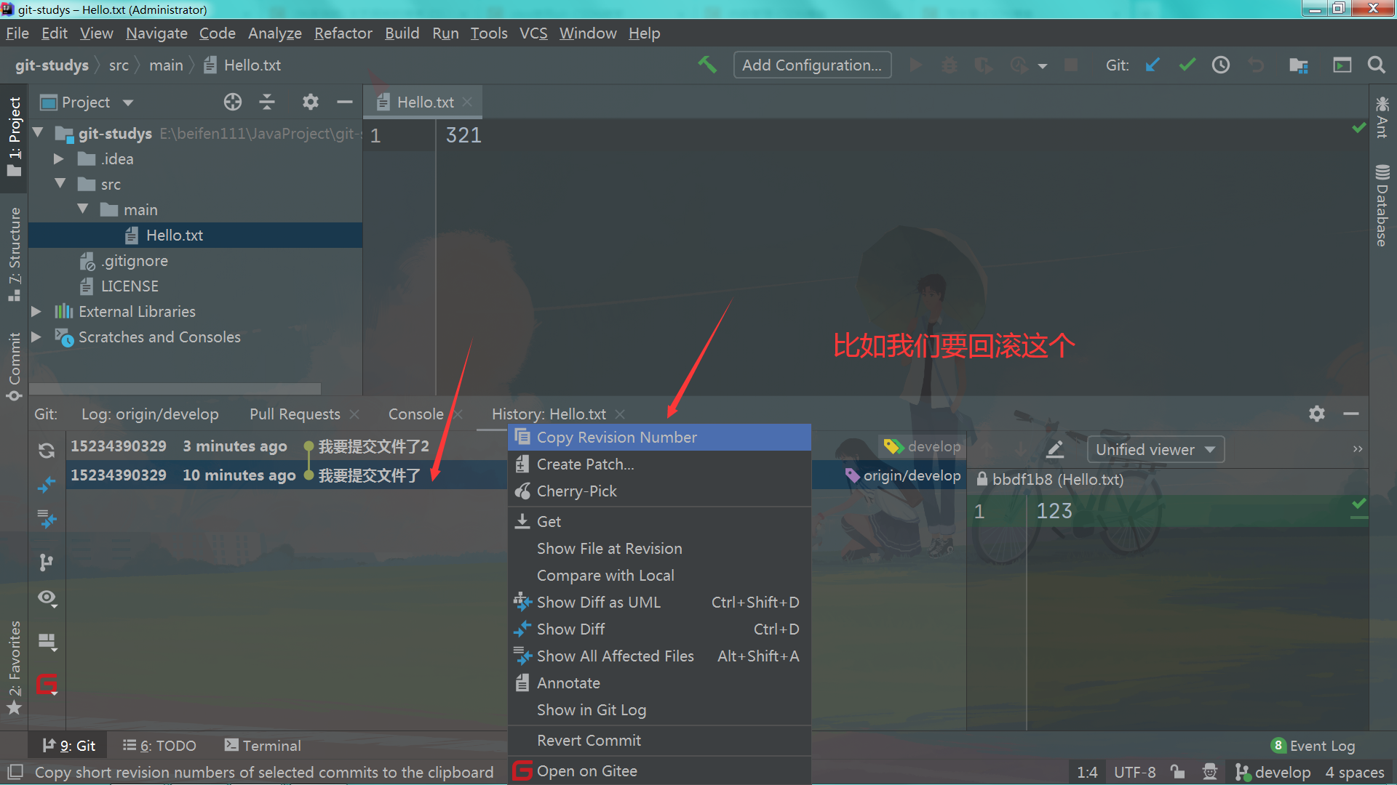Open the VCS menu
Viewport: 1397px width, 785px height.
coord(533,33)
